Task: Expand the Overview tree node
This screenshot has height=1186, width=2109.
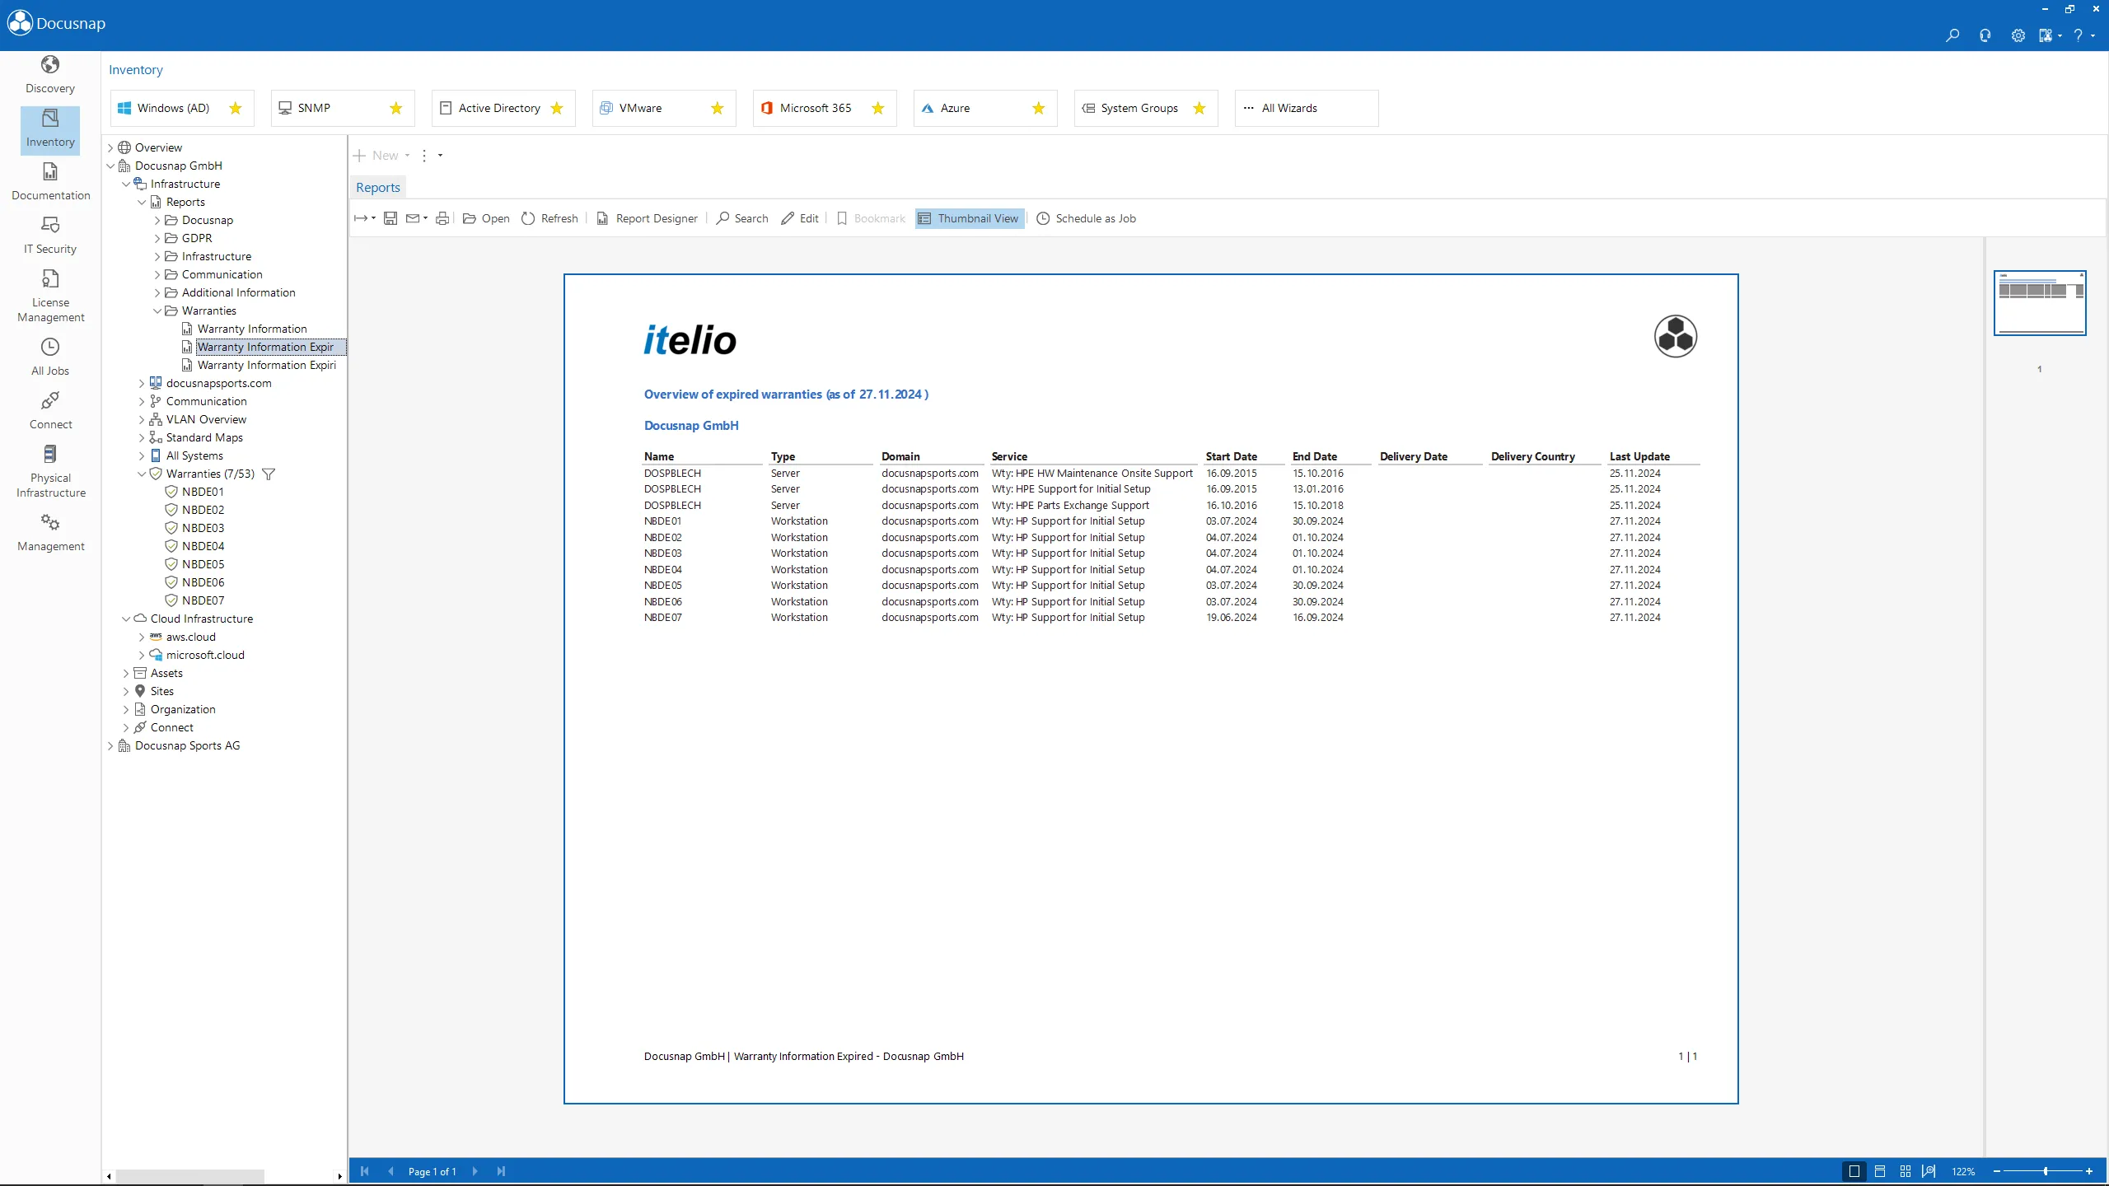Action: tap(110, 147)
